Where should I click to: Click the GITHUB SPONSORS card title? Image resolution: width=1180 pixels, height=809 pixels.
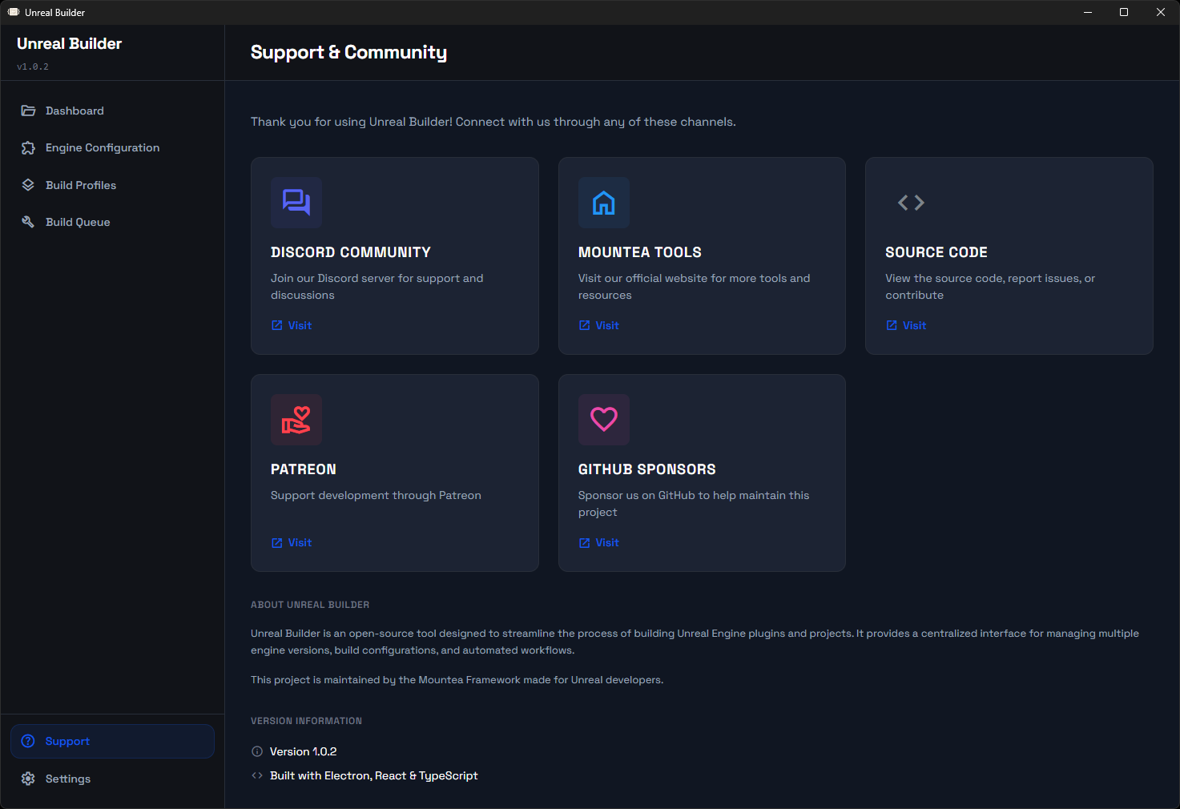coord(647,469)
